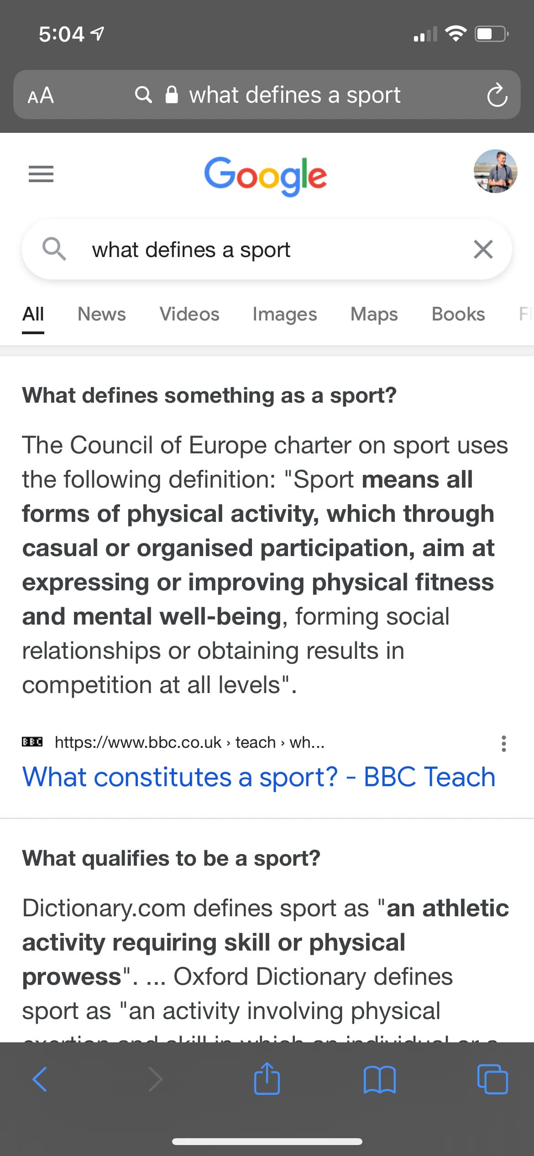Open the Maps results tab
The image size is (534, 1156).
pyautogui.click(x=374, y=314)
